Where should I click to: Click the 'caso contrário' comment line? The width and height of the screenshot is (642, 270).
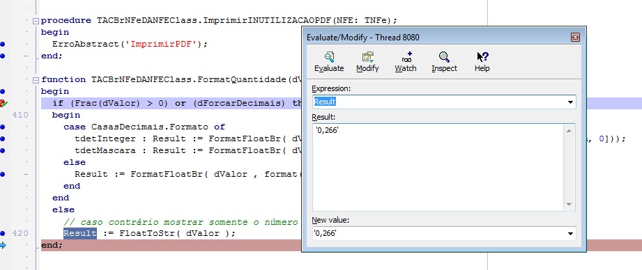click(181, 222)
